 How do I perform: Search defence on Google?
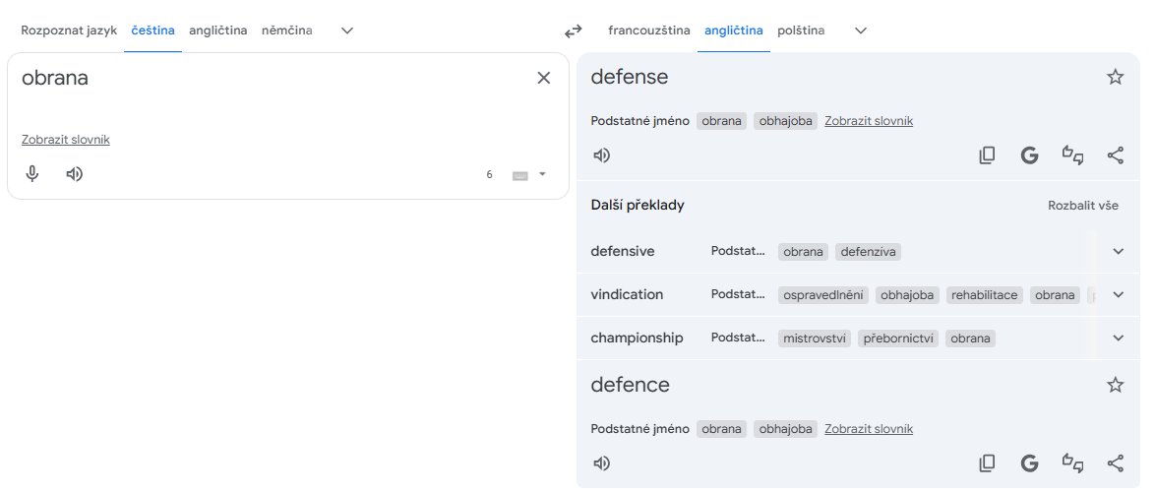pos(1030,463)
